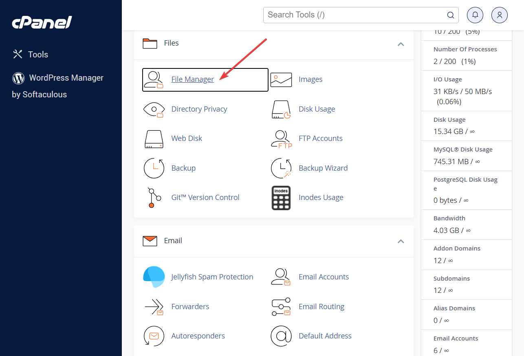Viewport: 524px width, 356px height.
Task: Open the Default Address icon
Action: (281, 336)
